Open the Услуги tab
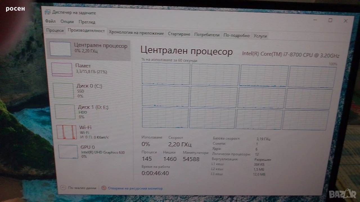The height and width of the screenshot is (202, 360). (x=260, y=36)
